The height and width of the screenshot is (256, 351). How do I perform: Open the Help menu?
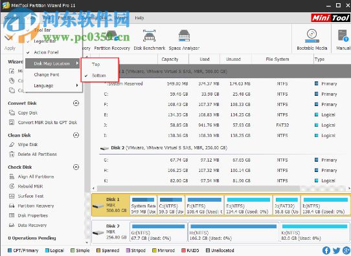point(139,18)
